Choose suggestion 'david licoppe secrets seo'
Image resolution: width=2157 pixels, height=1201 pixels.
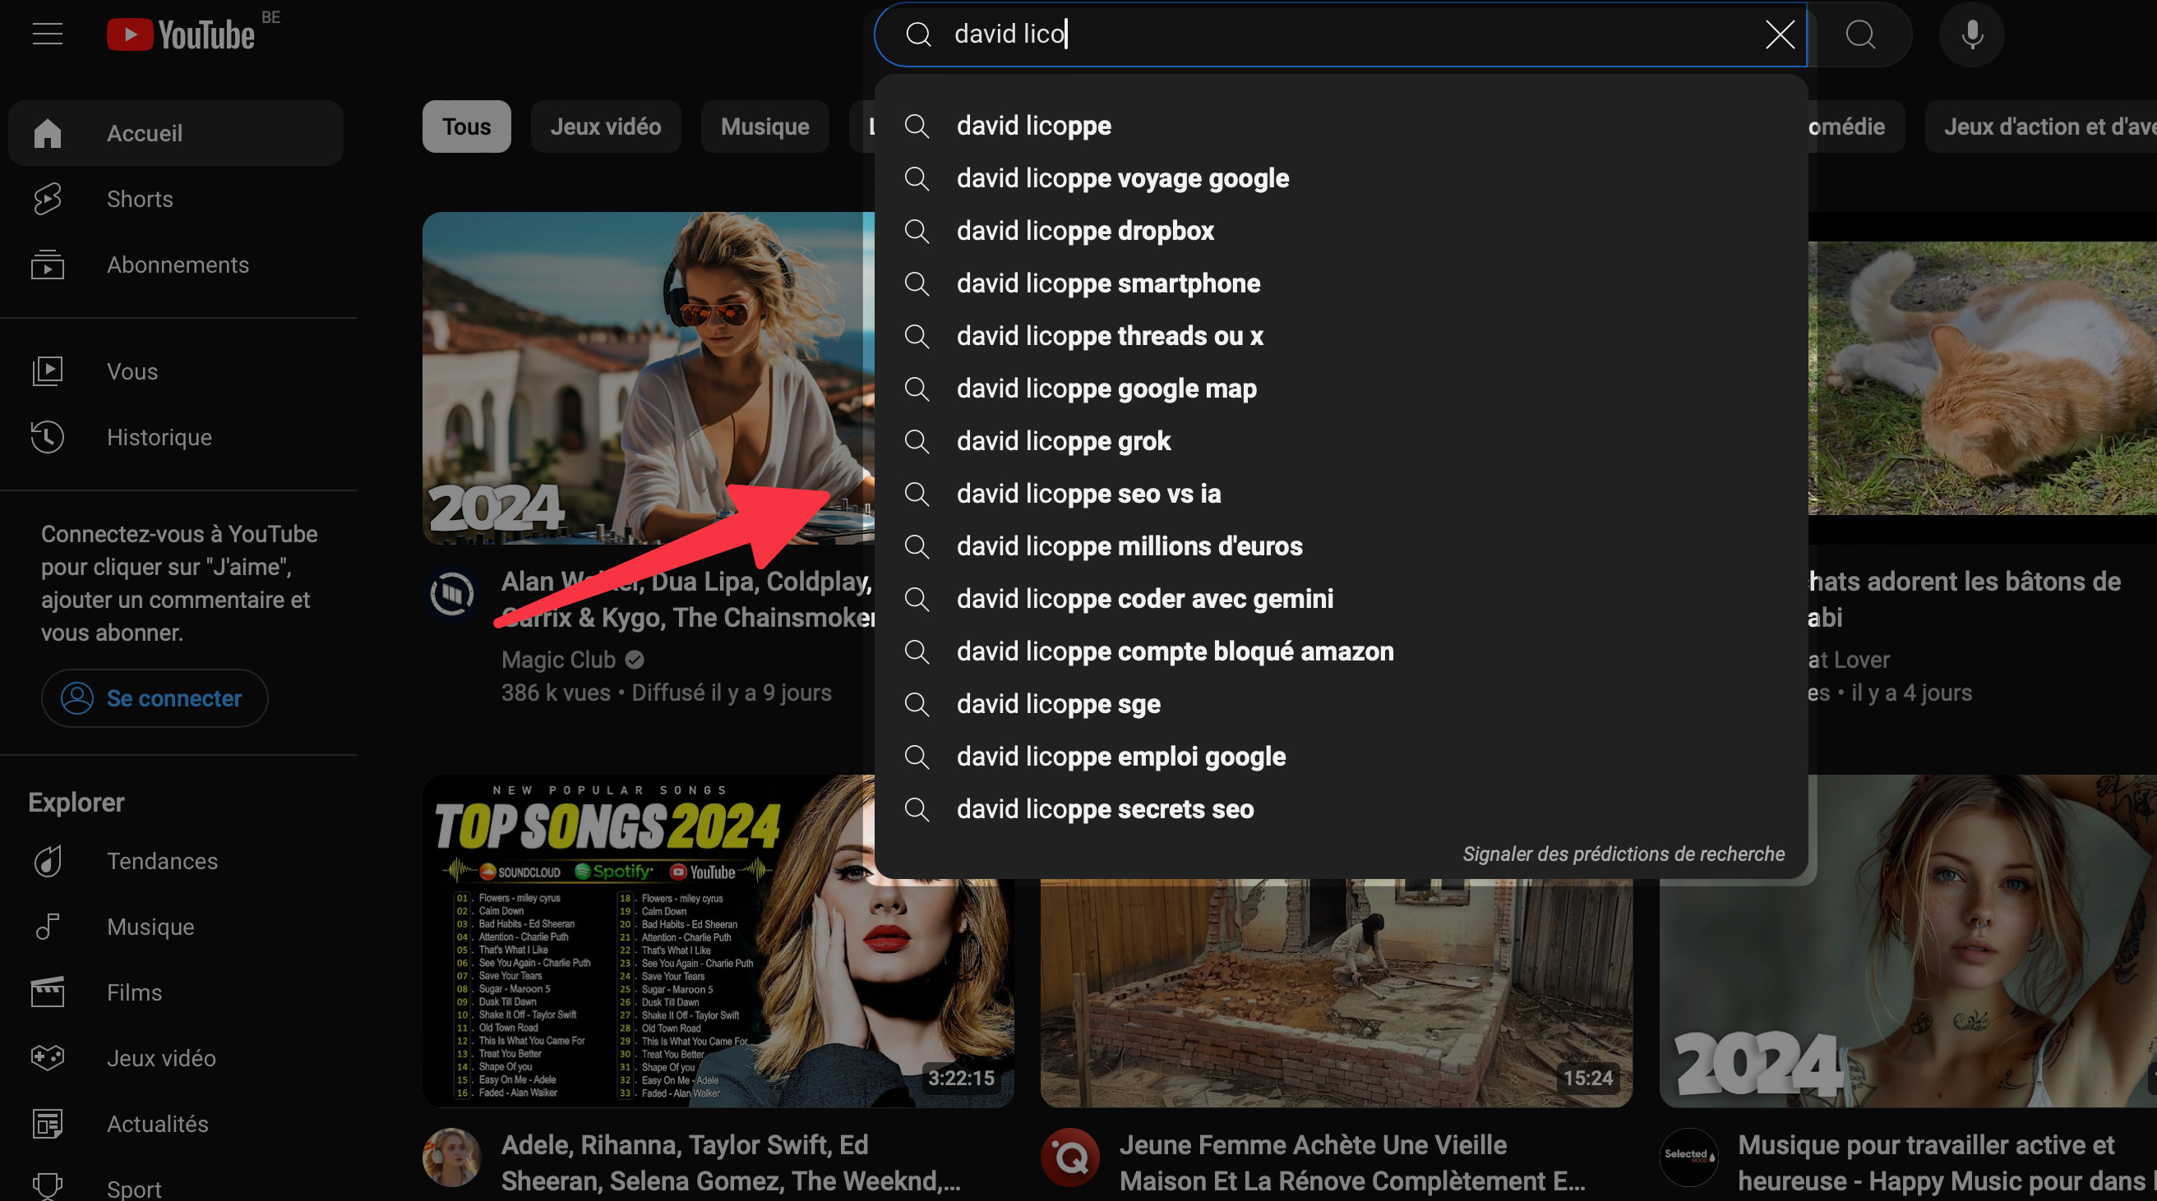[x=1340, y=809]
